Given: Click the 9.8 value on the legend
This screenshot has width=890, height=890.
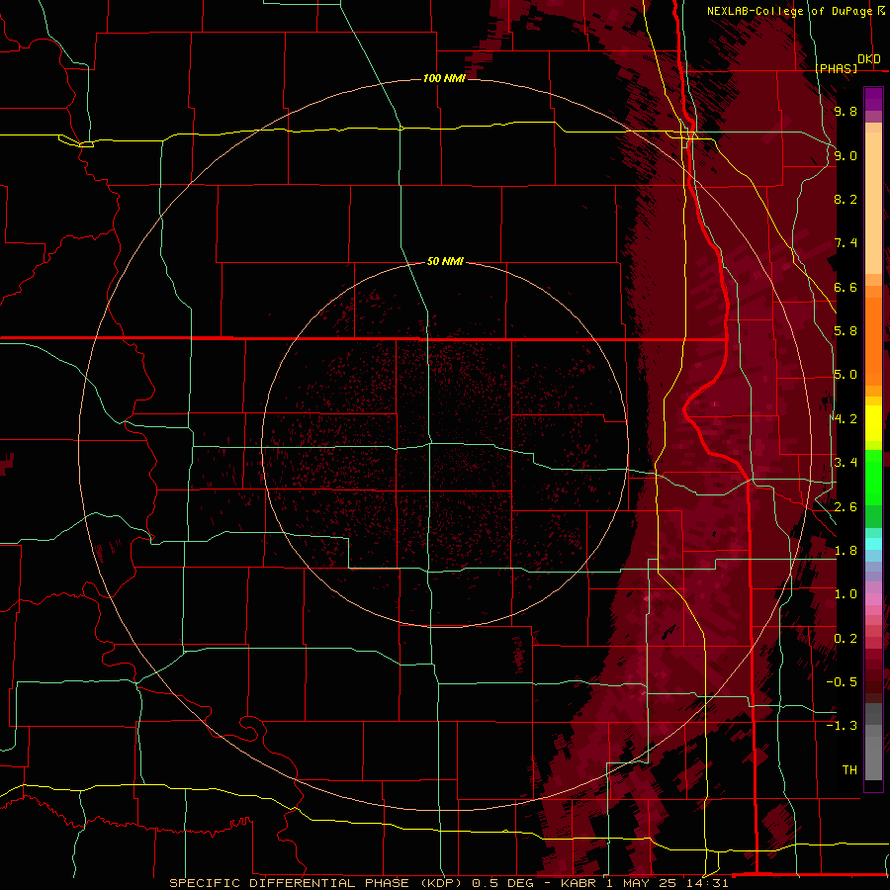Looking at the screenshot, I should coord(845,111).
